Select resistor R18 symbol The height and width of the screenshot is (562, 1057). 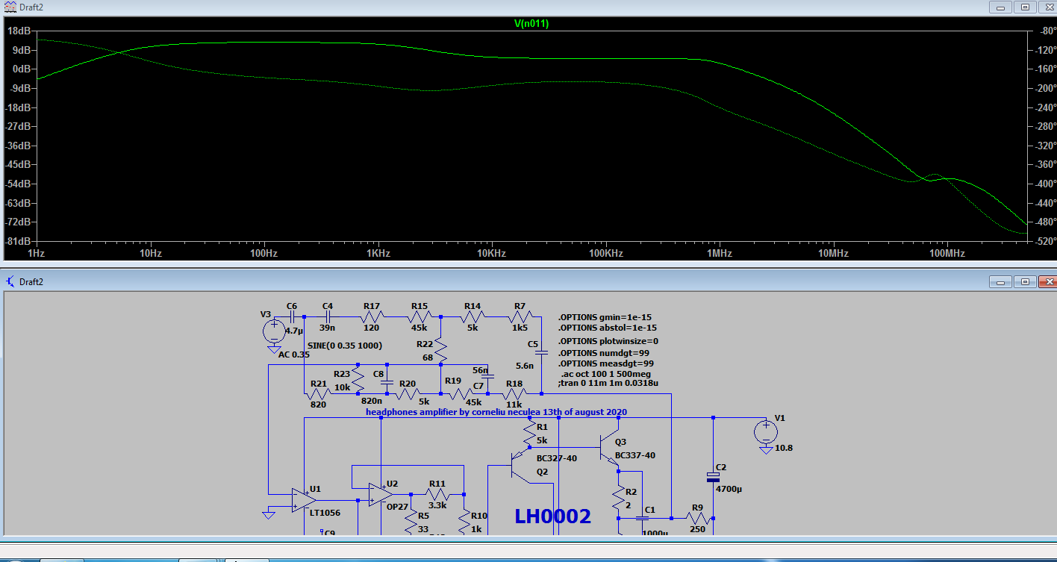tap(514, 394)
